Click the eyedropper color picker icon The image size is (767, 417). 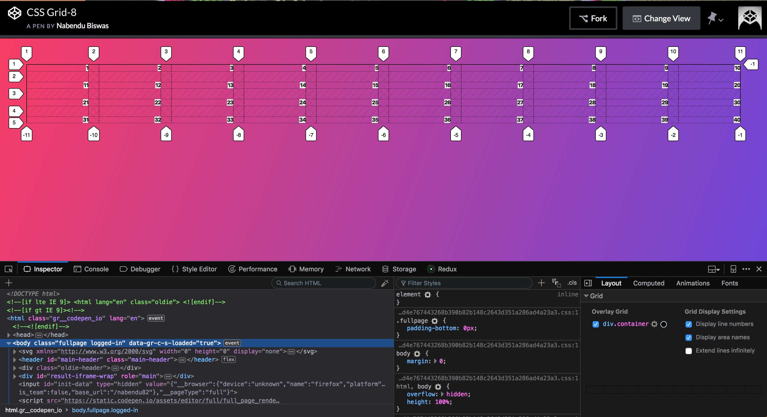coord(385,283)
